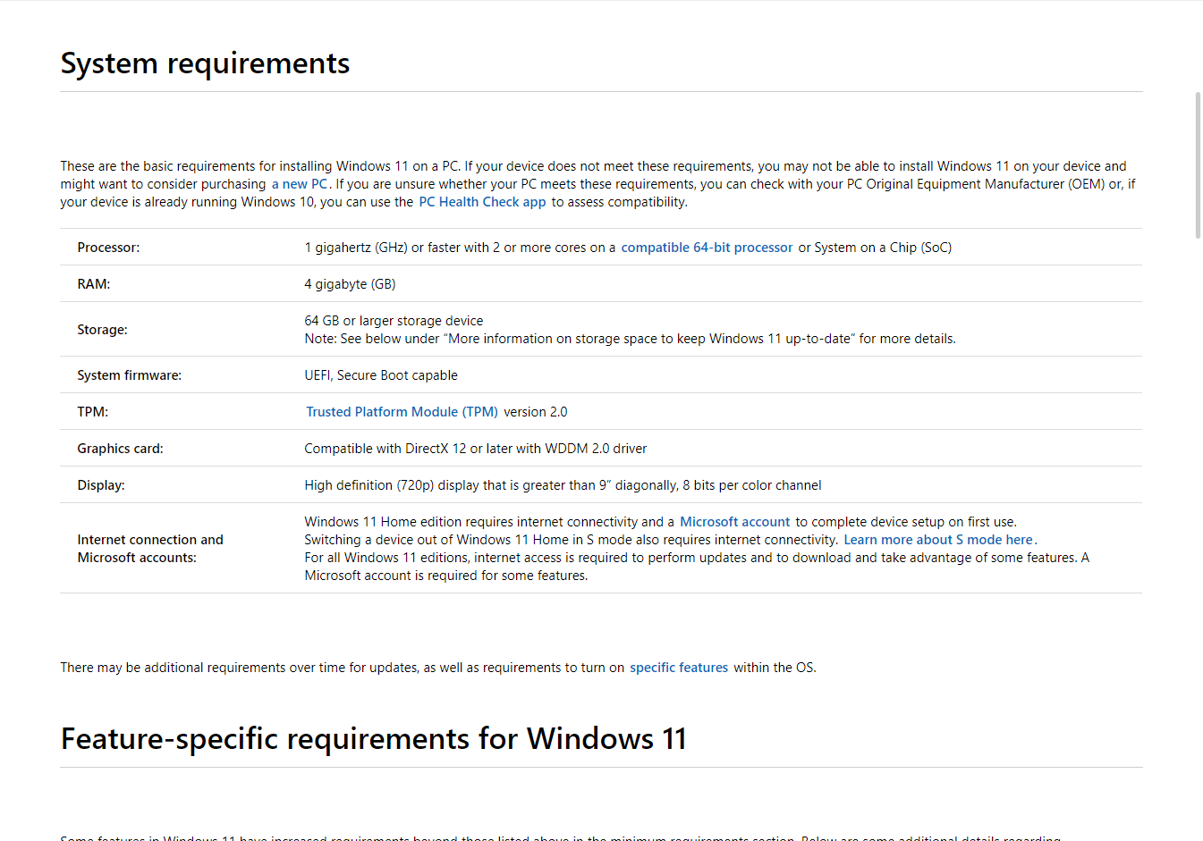Click 1 gigahertz (GHz) or faster text
This screenshot has height=841, width=1203.
tap(460, 248)
